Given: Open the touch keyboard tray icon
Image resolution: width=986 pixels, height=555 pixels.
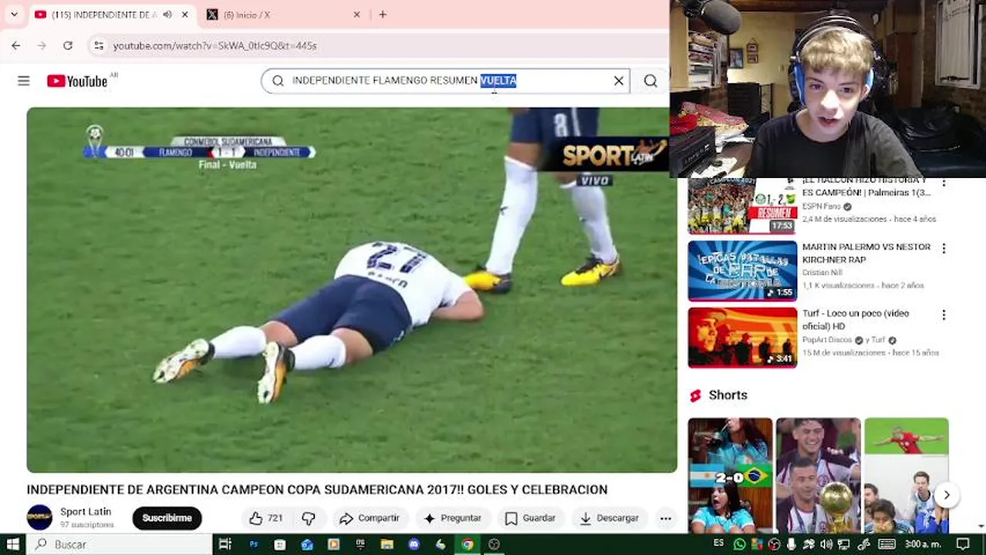Looking at the screenshot, I should (x=886, y=544).
